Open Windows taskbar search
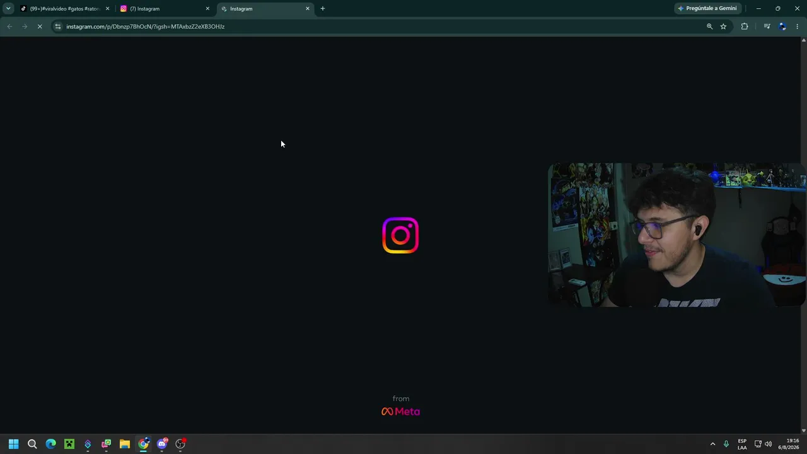Screen dimensions: 807x454 click(32, 444)
